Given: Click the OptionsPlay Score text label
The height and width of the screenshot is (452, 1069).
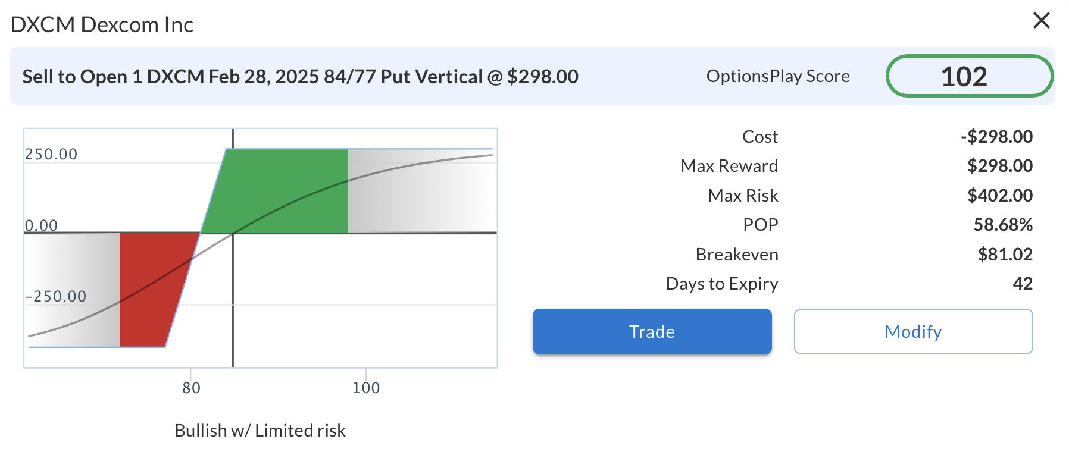Looking at the screenshot, I should pos(777,76).
